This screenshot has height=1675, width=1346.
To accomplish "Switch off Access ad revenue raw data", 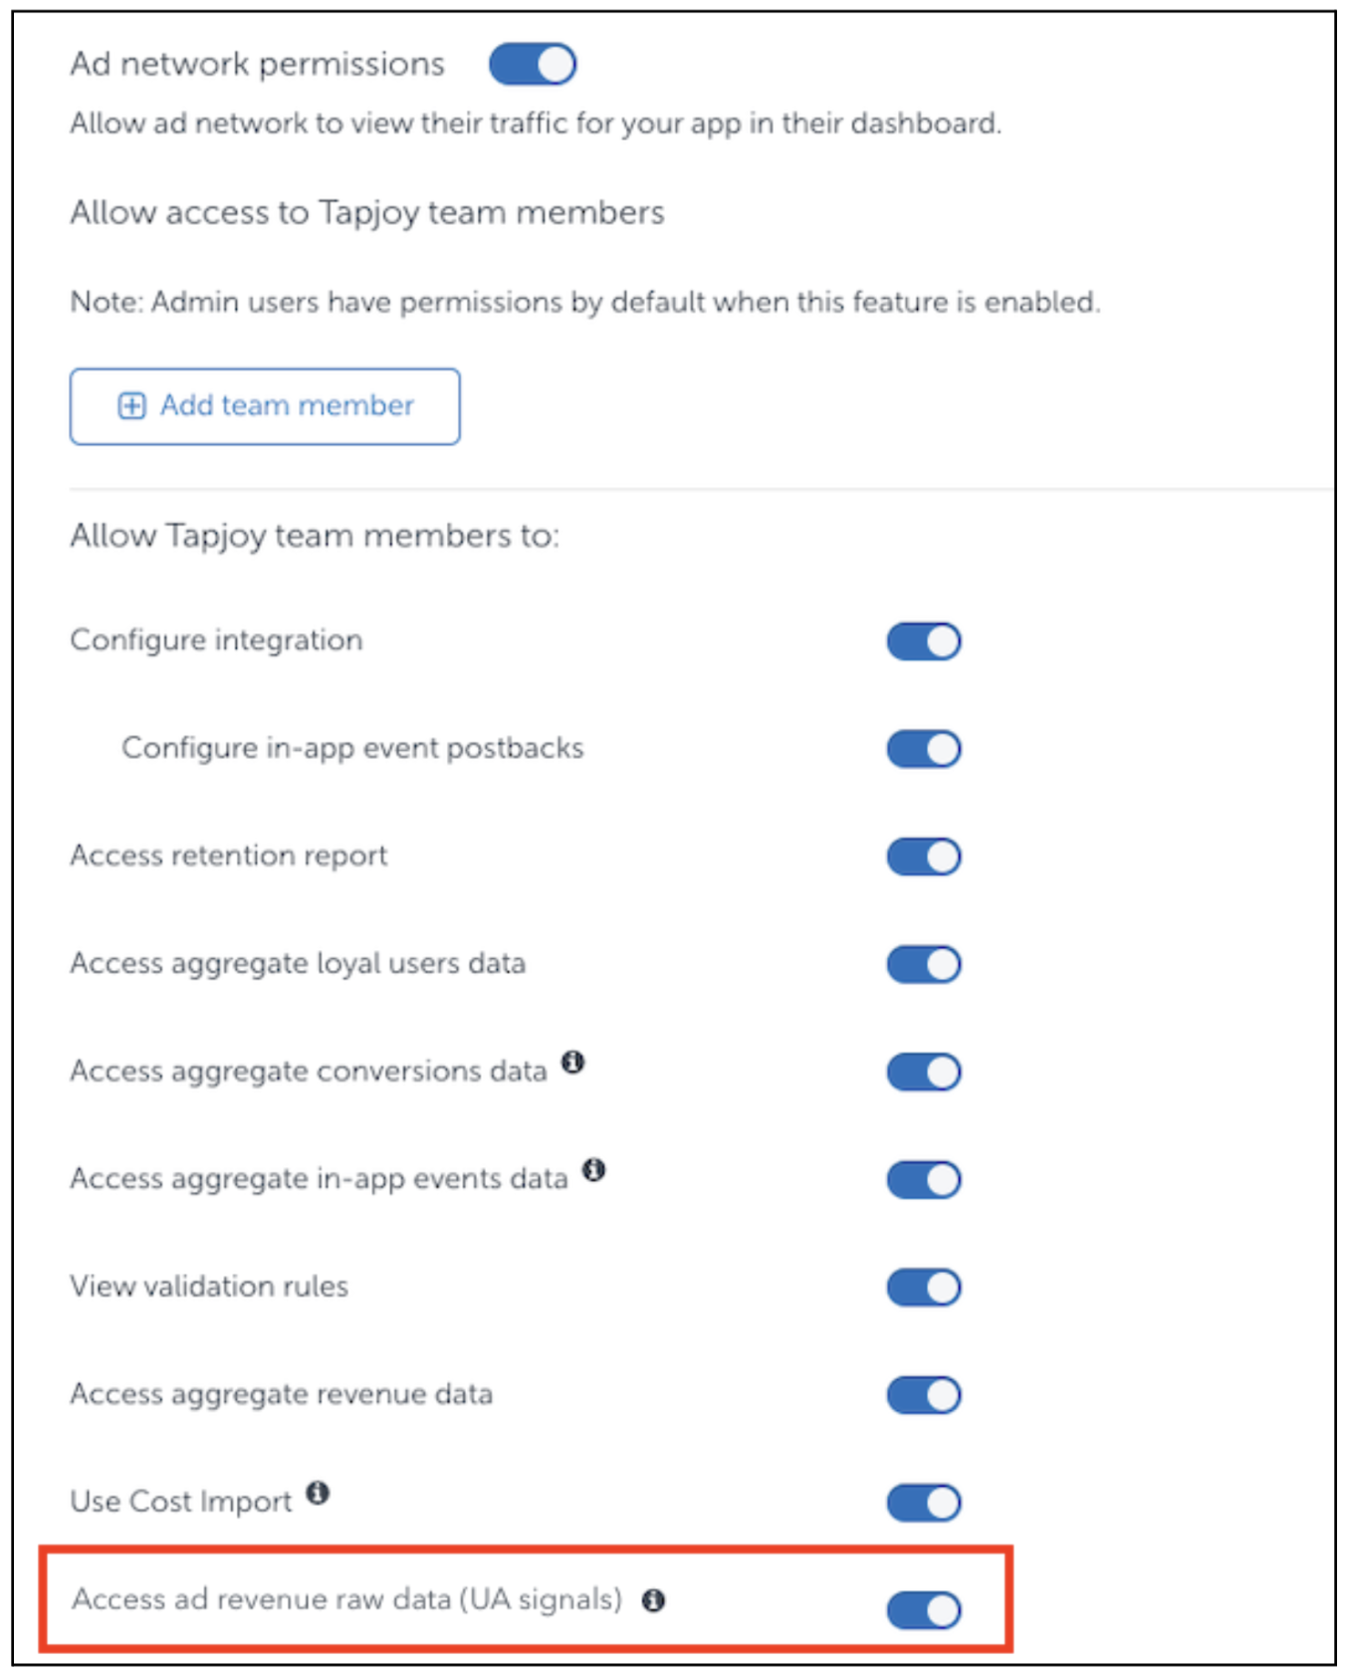I will [x=924, y=1609].
